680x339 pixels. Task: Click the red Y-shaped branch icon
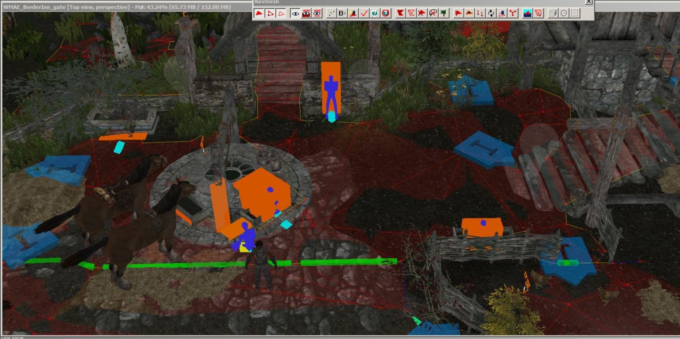(513, 14)
